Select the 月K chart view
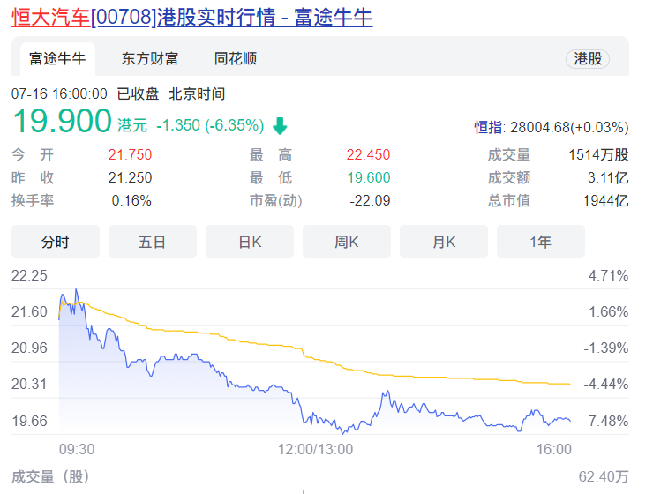653x494 pixels. 444,242
